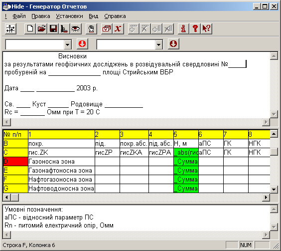Select column header 7
Image resolution: width=281 pixels, height=251 pixels.
236,134
